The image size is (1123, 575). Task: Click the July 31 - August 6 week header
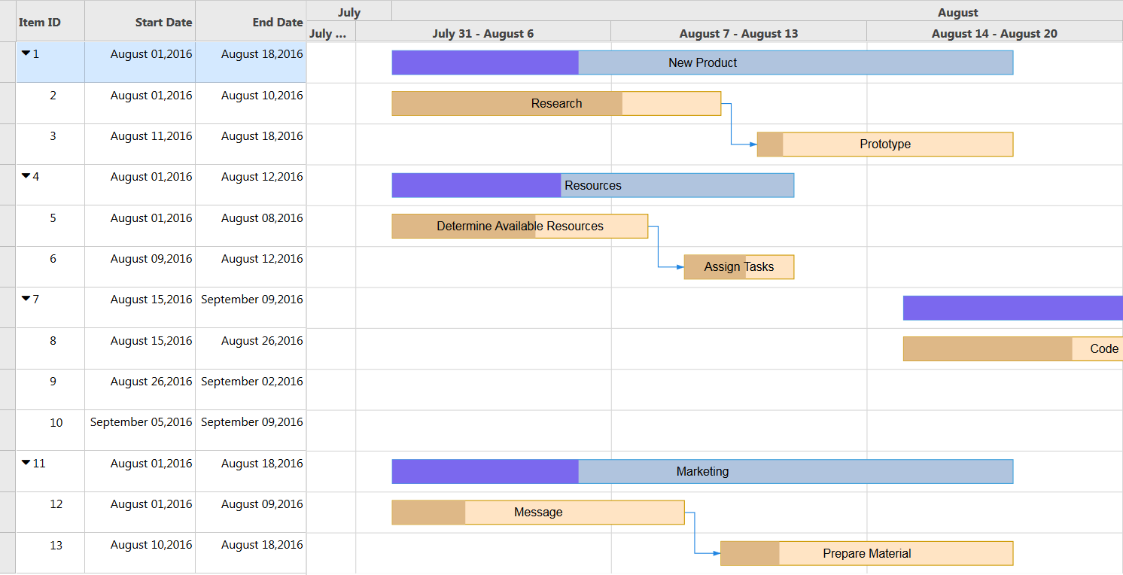[483, 32]
